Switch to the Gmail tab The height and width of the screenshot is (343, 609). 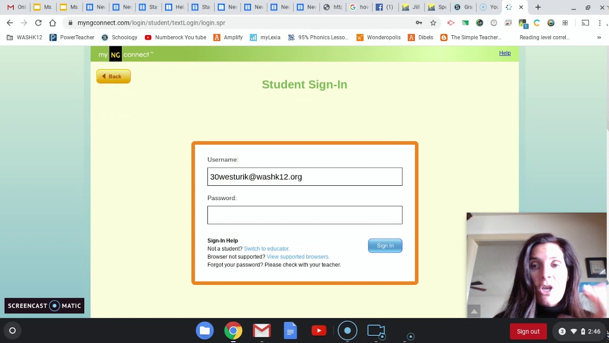16,7
